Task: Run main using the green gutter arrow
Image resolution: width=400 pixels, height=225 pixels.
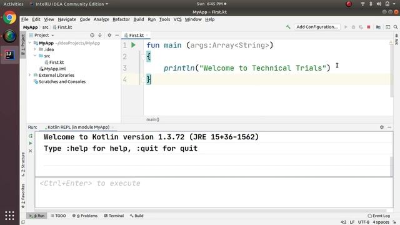Action: [x=133, y=45]
